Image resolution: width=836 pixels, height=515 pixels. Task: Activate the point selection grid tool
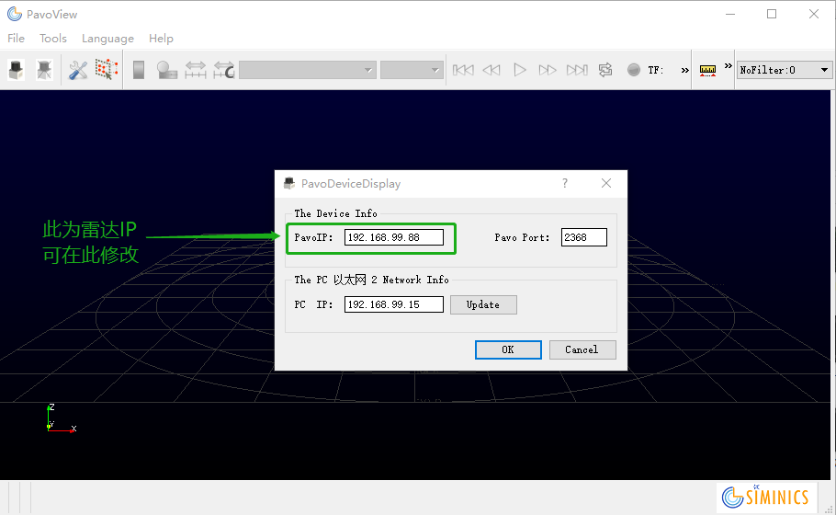[107, 70]
